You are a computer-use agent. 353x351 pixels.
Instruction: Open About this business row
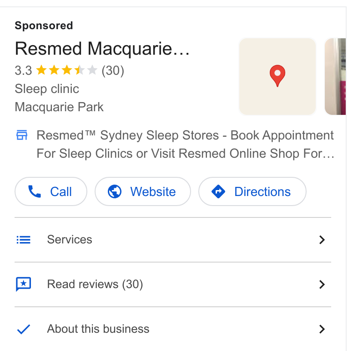(173, 329)
